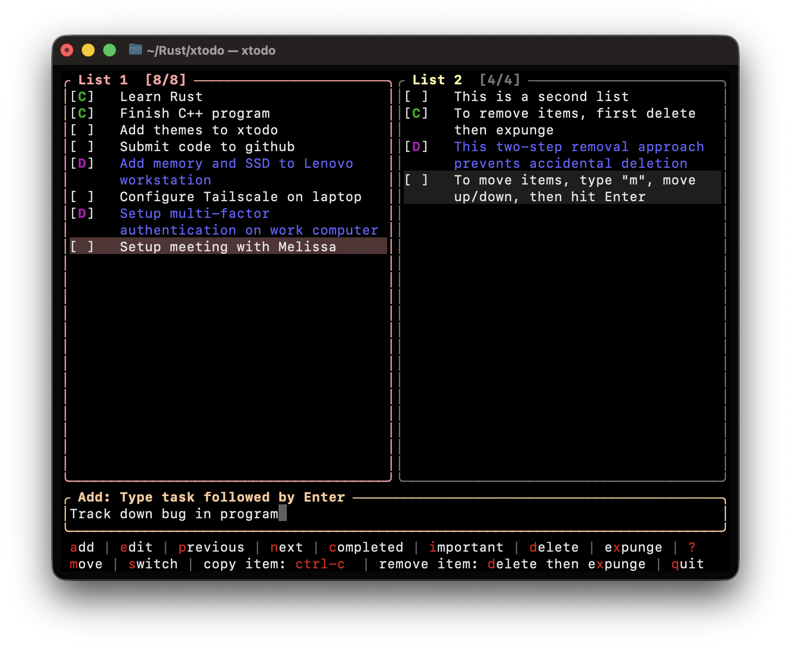Screen dimensions: 791x649
Task: Select the Add memory and SSD to Lenovo task
Action: [237, 172]
